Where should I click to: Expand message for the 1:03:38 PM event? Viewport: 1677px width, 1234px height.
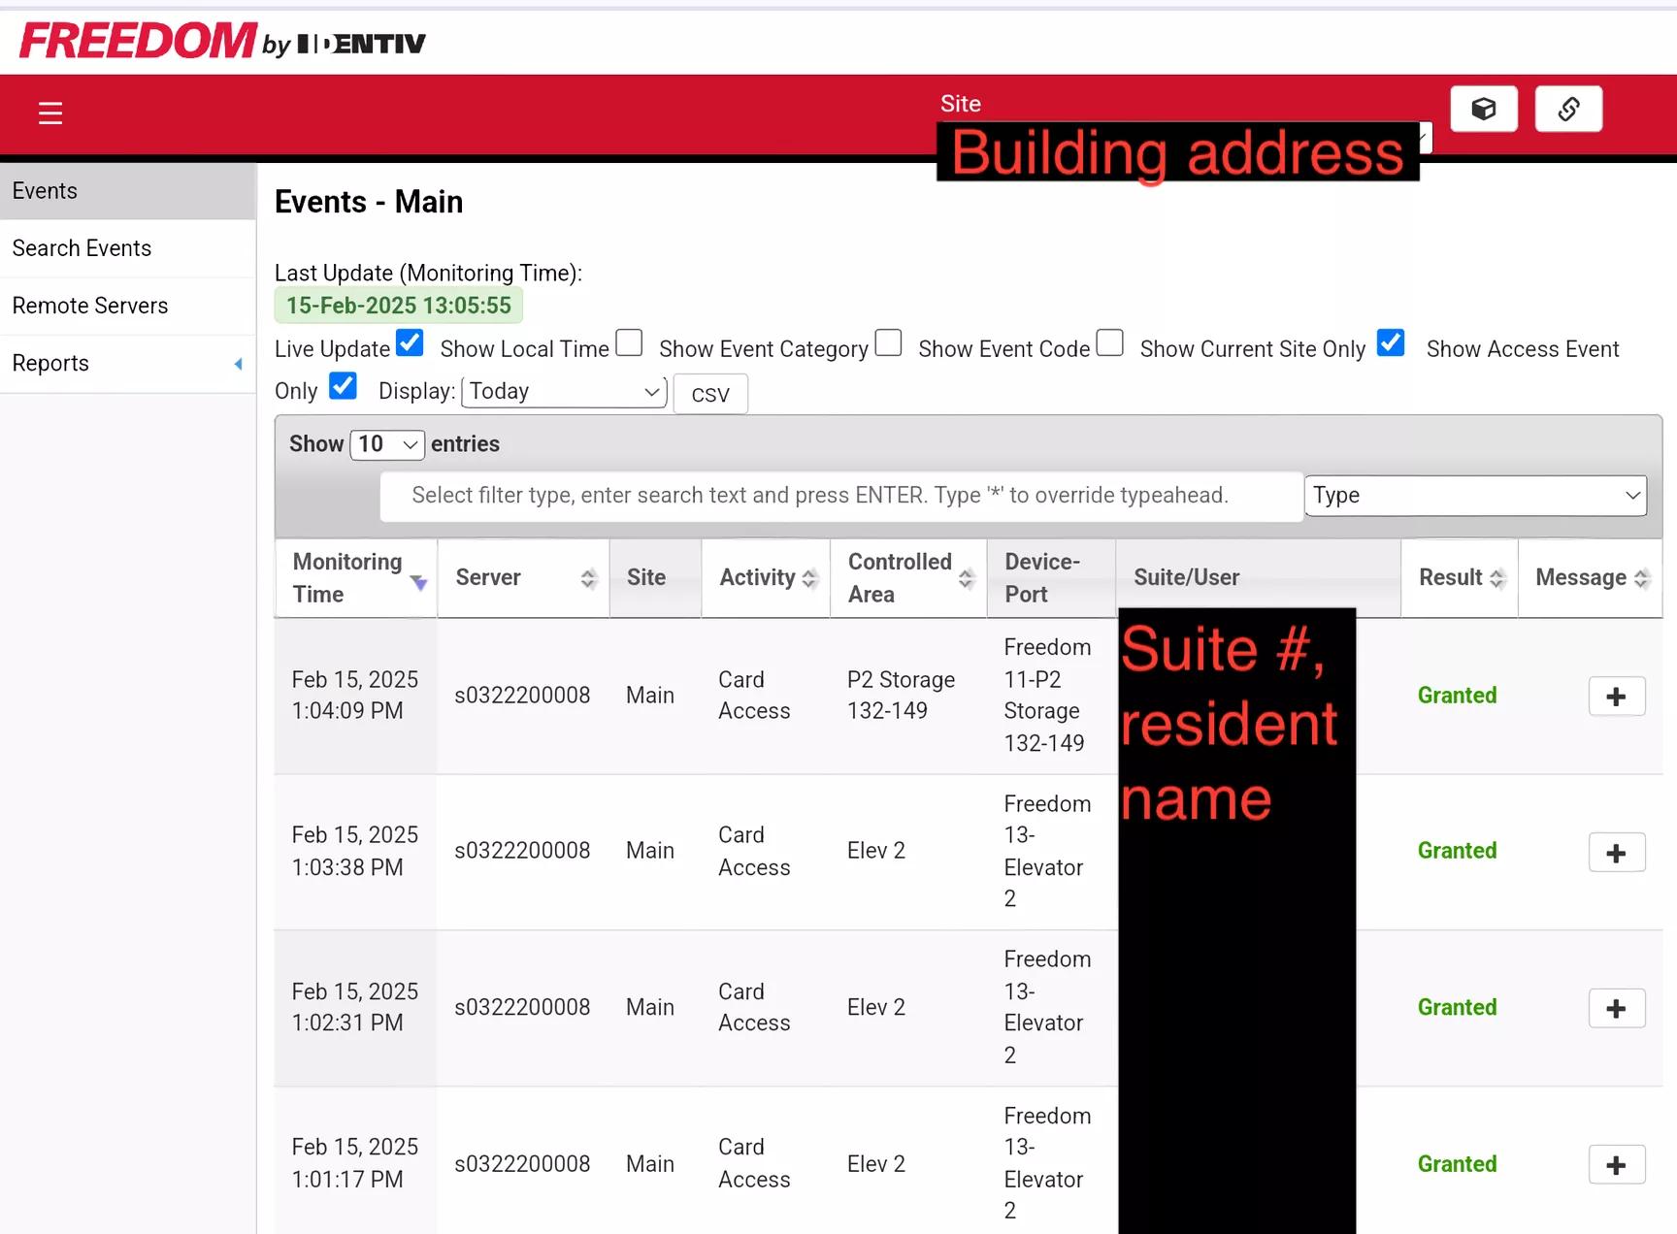pyautogui.click(x=1616, y=853)
